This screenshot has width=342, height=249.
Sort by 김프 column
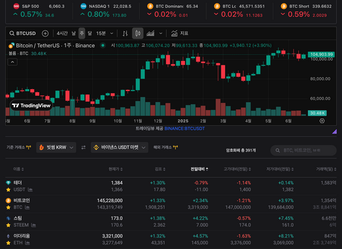point(160,169)
